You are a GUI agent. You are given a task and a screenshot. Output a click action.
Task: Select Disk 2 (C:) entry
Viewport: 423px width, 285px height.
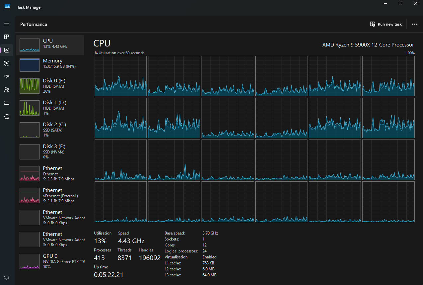point(50,130)
